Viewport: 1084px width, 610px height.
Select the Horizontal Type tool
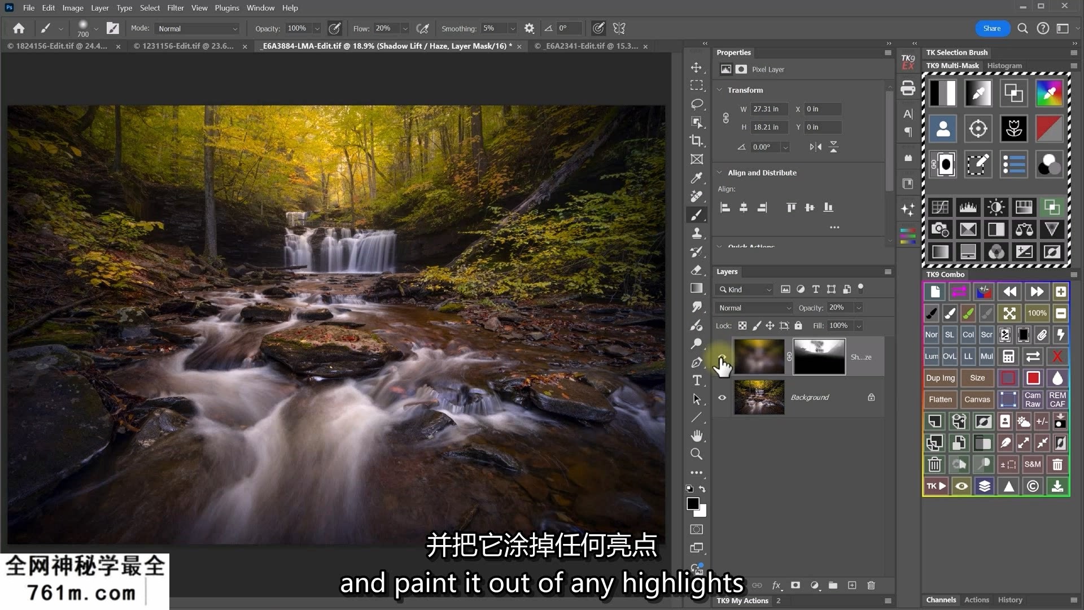[697, 380]
